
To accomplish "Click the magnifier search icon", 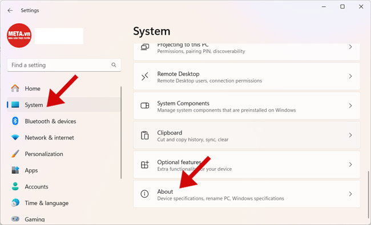I will [114, 65].
